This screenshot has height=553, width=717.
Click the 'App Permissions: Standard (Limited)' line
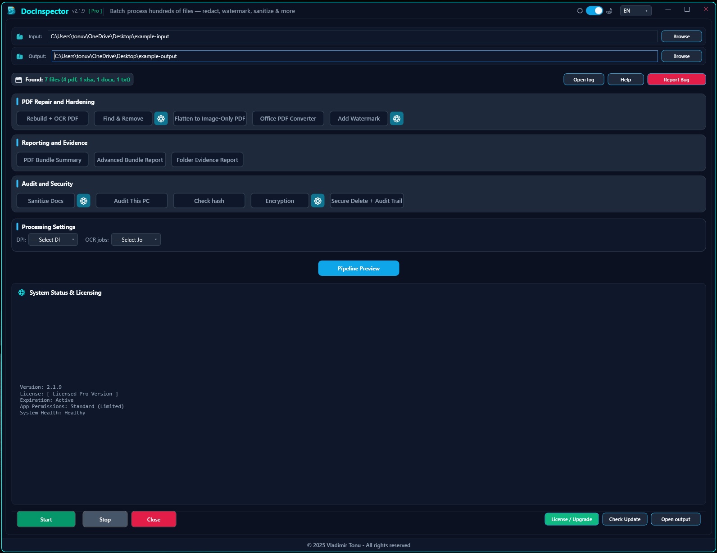(x=72, y=406)
